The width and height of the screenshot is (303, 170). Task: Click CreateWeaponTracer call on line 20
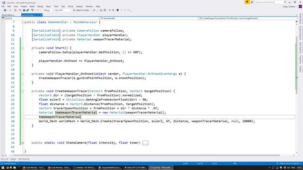click(x=55, y=78)
